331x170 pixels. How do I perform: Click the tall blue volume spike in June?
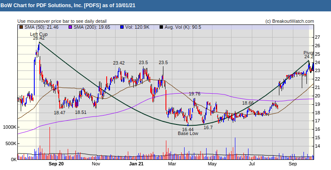235,148
